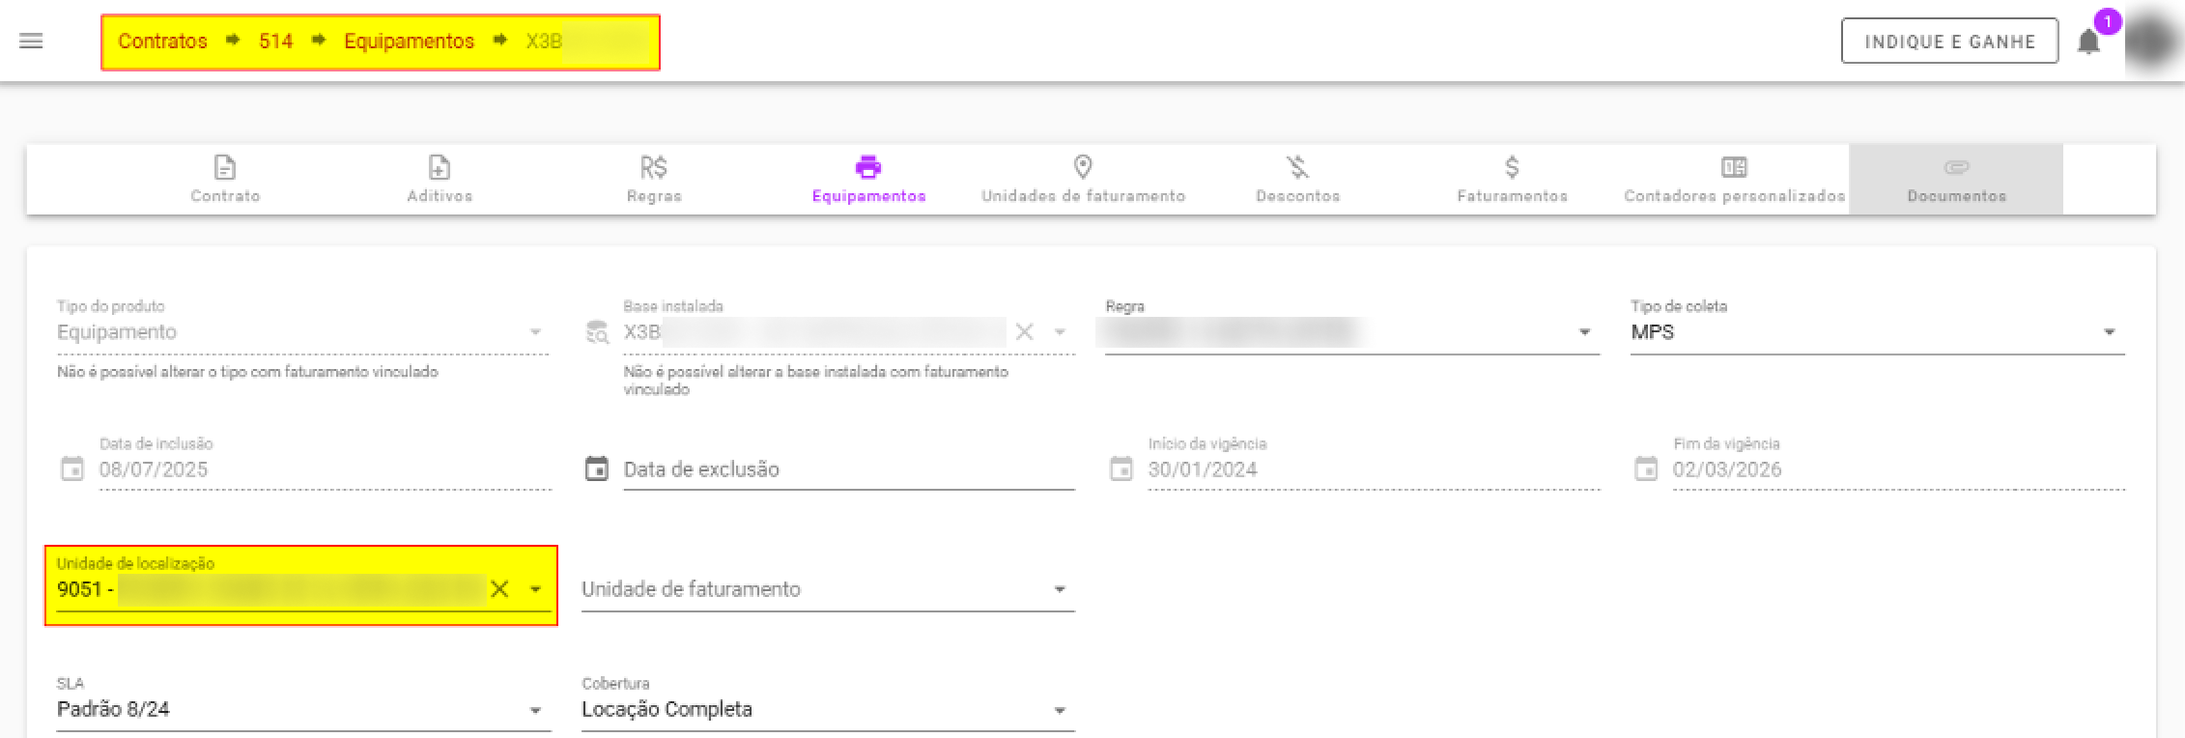Click the Data de exclusão input field
Image resolution: width=2185 pixels, height=738 pixels.
848,469
